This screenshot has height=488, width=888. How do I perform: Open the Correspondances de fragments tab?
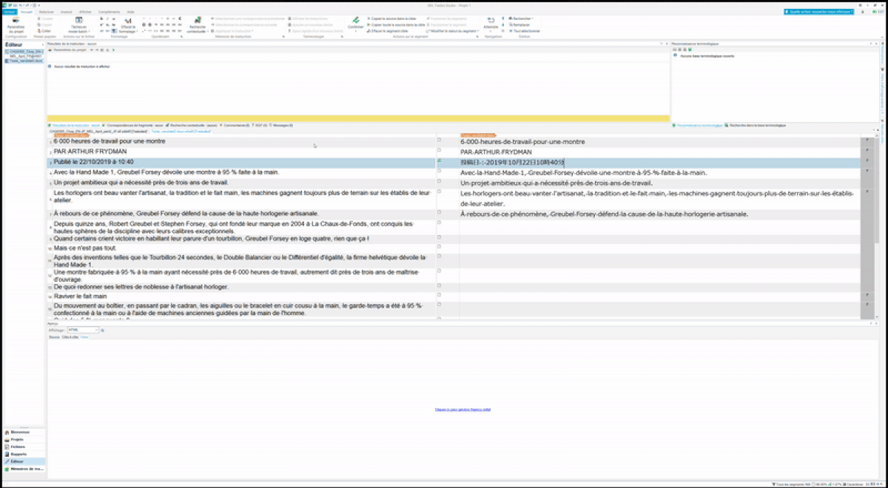coord(133,126)
